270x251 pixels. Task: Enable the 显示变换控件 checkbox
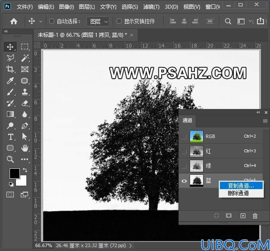coord(119,21)
